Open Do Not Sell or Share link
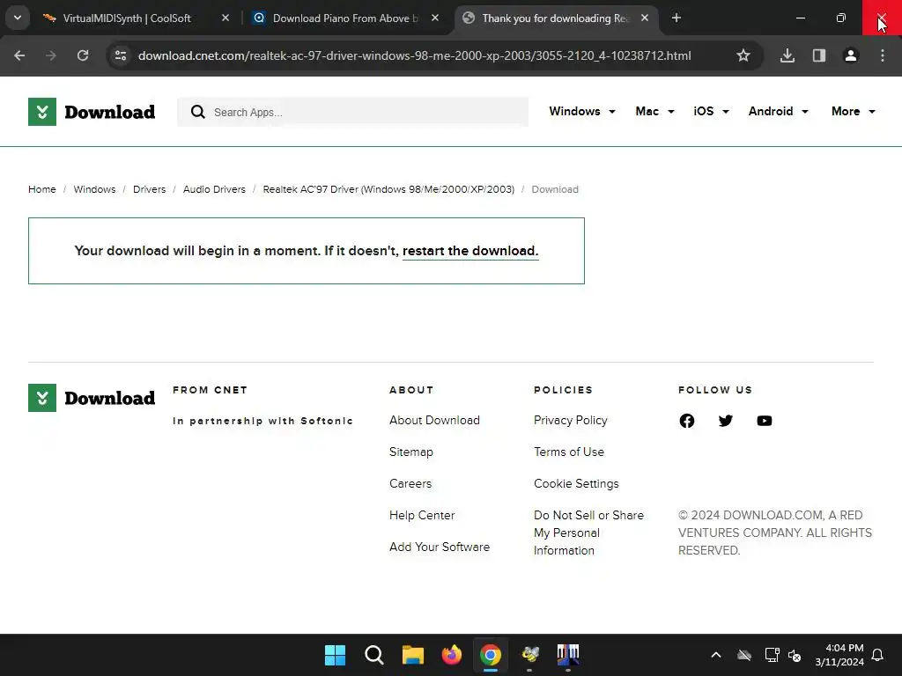The width and height of the screenshot is (902, 676). point(588,533)
